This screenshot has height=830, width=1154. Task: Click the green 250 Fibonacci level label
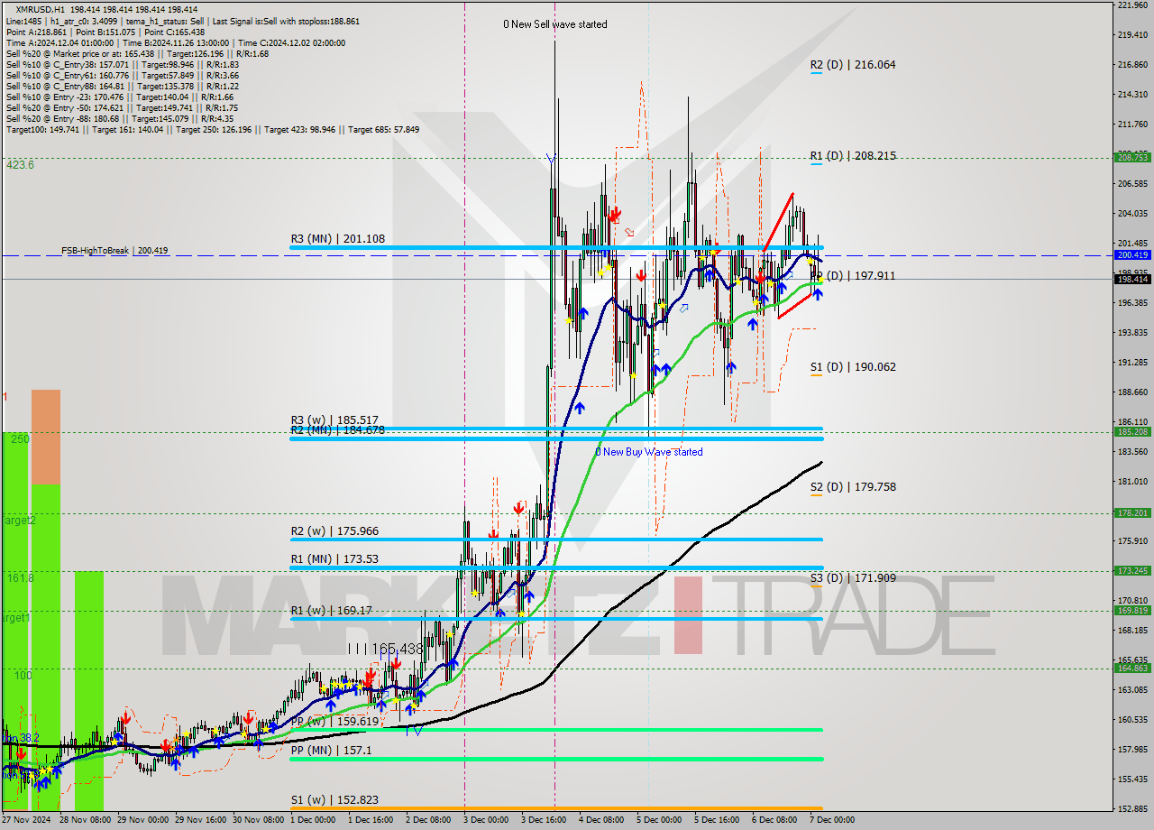pos(20,438)
